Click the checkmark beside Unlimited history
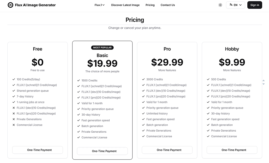Viewport: 269px width, 163px height. [x=143, y=113]
